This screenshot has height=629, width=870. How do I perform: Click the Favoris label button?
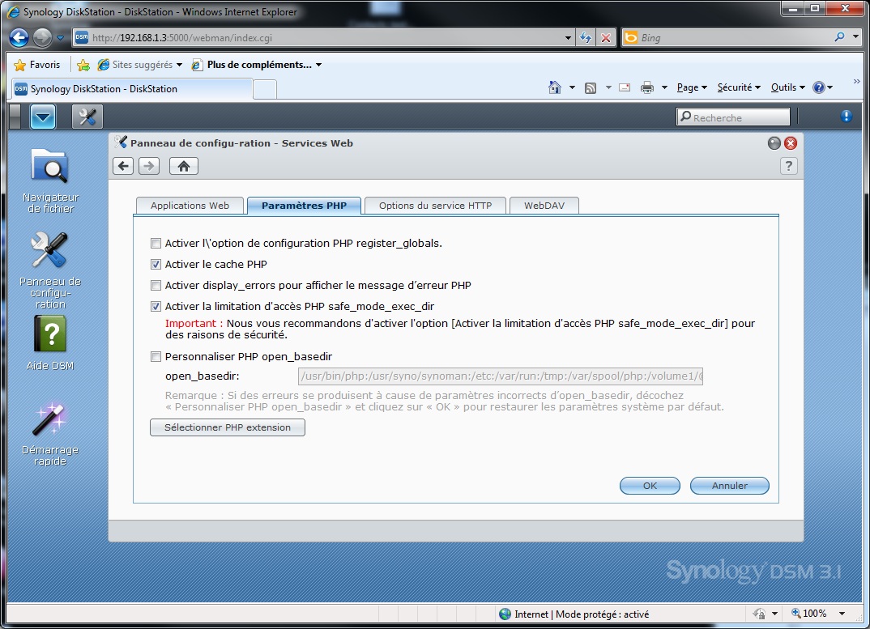pos(45,65)
